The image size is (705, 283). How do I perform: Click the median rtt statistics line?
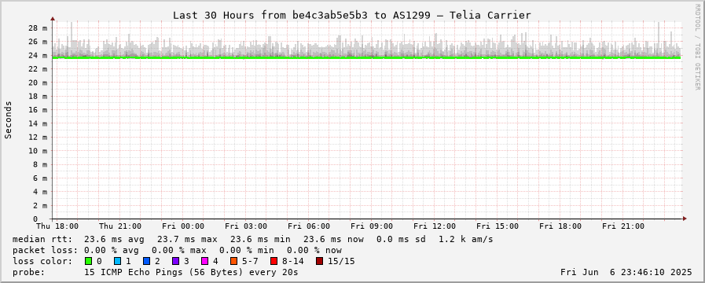pyautogui.click(x=253, y=239)
